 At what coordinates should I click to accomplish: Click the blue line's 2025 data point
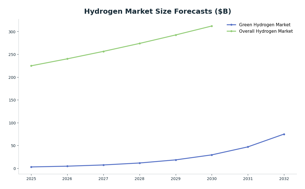[x=31, y=167]
